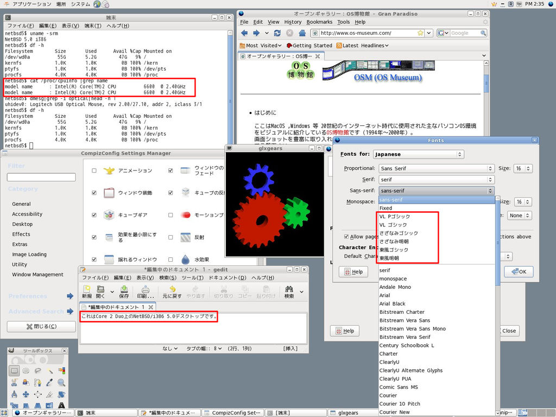Open the Getting Started bookmark

(x=309, y=46)
